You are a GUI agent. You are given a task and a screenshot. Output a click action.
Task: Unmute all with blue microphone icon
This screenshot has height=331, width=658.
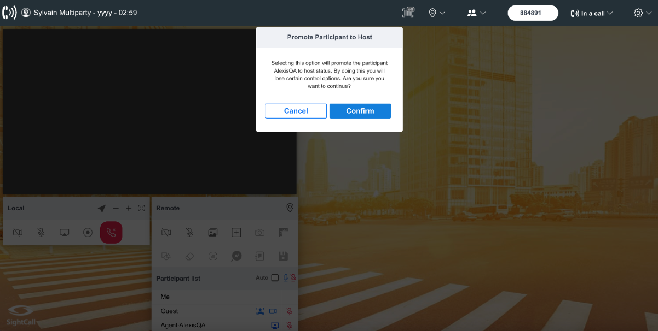pos(285,278)
